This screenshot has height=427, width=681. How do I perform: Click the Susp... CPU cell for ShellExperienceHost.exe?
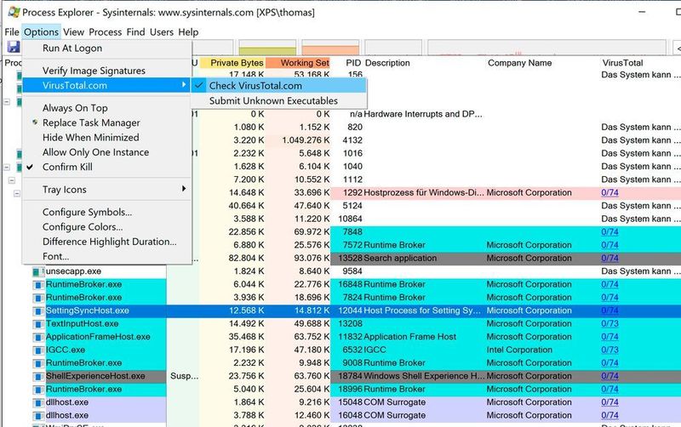click(x=184, y=376)
